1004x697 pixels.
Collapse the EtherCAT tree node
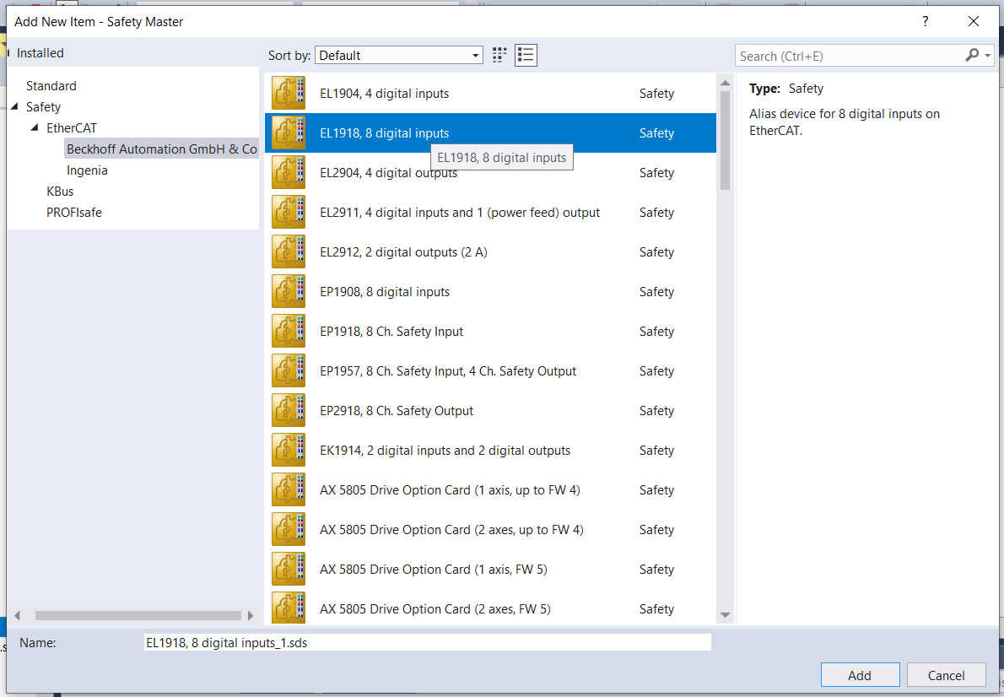[x=35, y=128]
